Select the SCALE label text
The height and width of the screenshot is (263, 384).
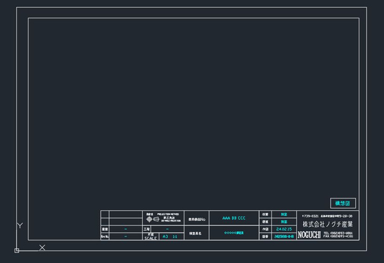pos(150,238)
